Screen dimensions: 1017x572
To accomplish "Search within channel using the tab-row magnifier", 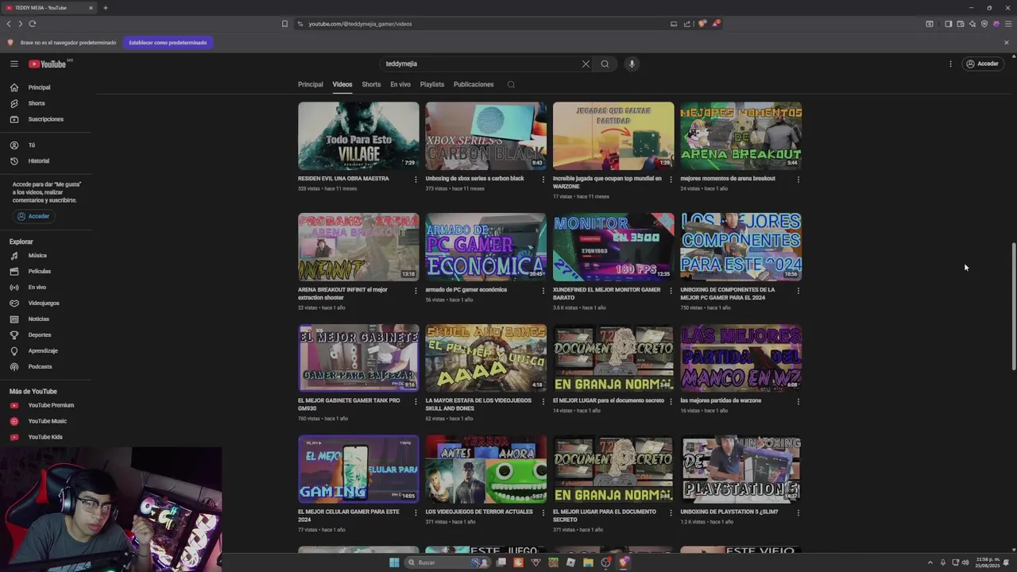I will pyautogui.click(x=511, y=84).
